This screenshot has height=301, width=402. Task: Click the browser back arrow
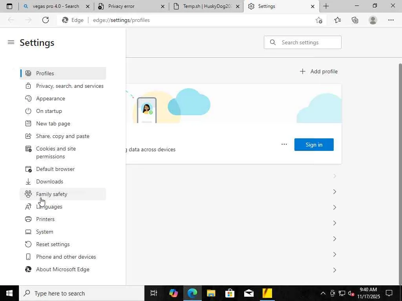click(11, 20)
